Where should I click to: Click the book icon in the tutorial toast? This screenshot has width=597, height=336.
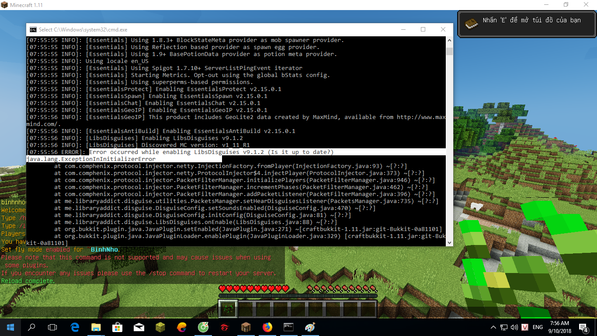pyautogui.click(x=471, y=23)
